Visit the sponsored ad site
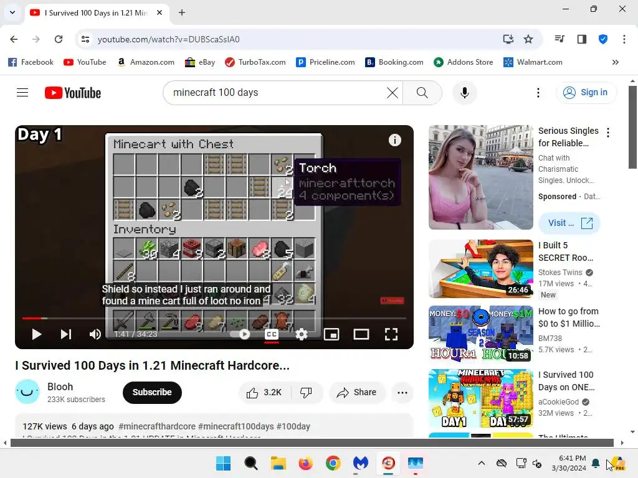 (x=569, y=223)
